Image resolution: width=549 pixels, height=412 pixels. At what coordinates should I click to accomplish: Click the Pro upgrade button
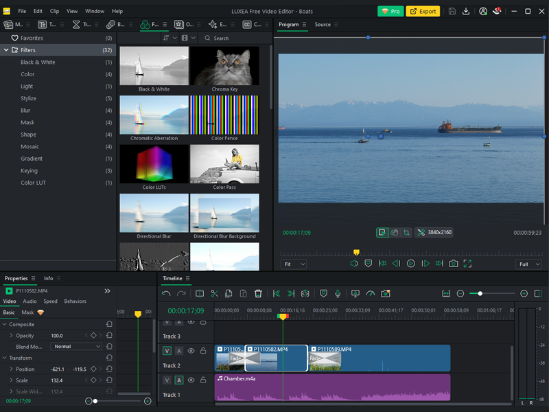click(x=390, y=11)
